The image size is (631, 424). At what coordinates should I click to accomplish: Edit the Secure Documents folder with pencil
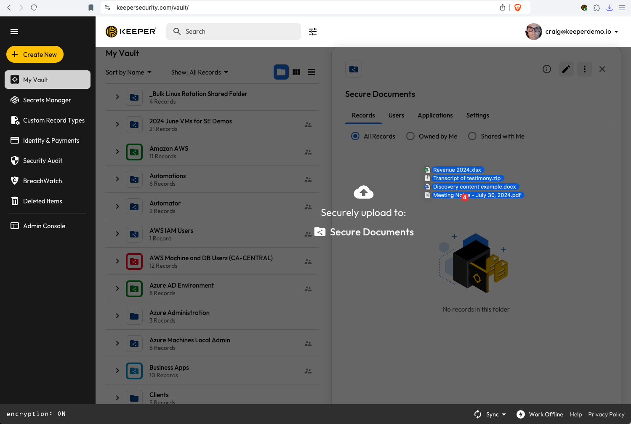click(x=566, y=69)
